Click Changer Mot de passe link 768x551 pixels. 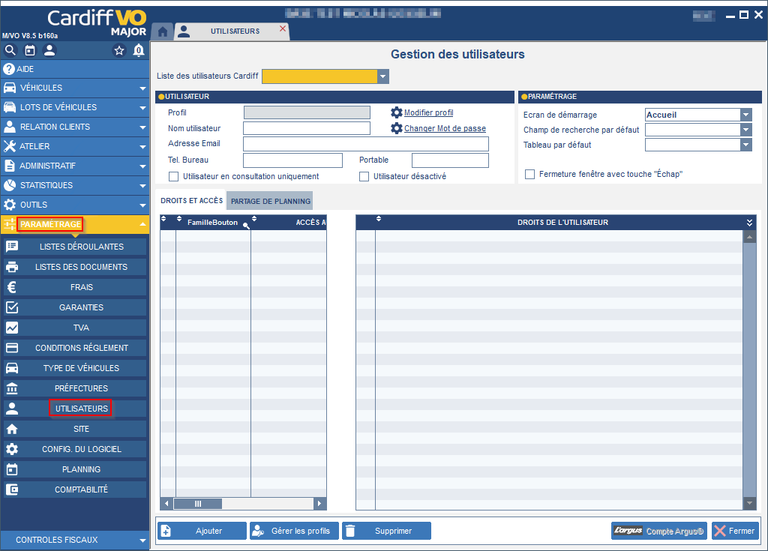(445, 128)
